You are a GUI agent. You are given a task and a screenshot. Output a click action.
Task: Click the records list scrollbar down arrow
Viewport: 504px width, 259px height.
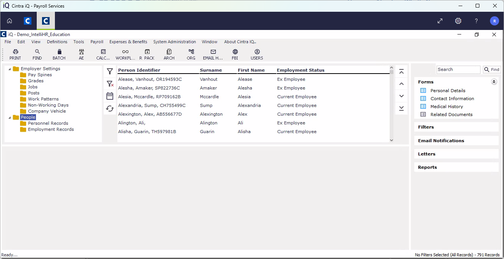(x=392, y=140)
